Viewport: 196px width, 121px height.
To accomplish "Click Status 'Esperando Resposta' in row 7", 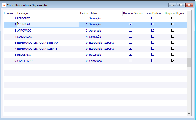I will (101, 49).
